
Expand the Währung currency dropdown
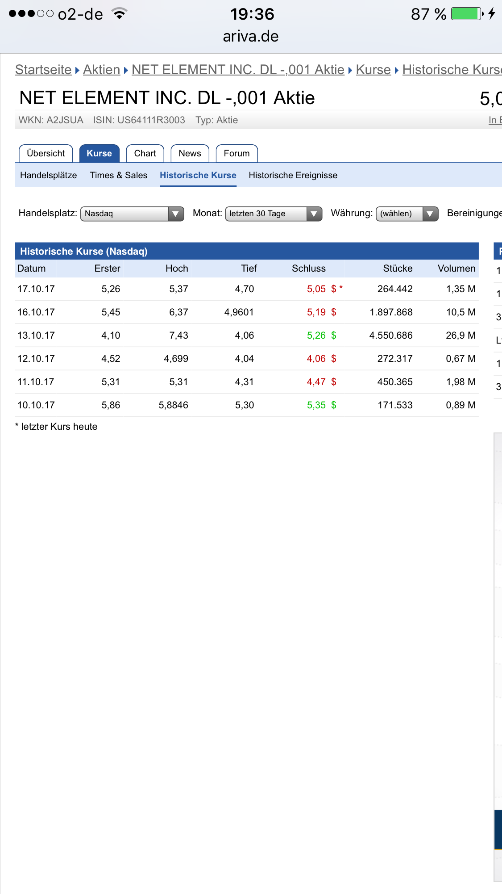coord(407,214)
